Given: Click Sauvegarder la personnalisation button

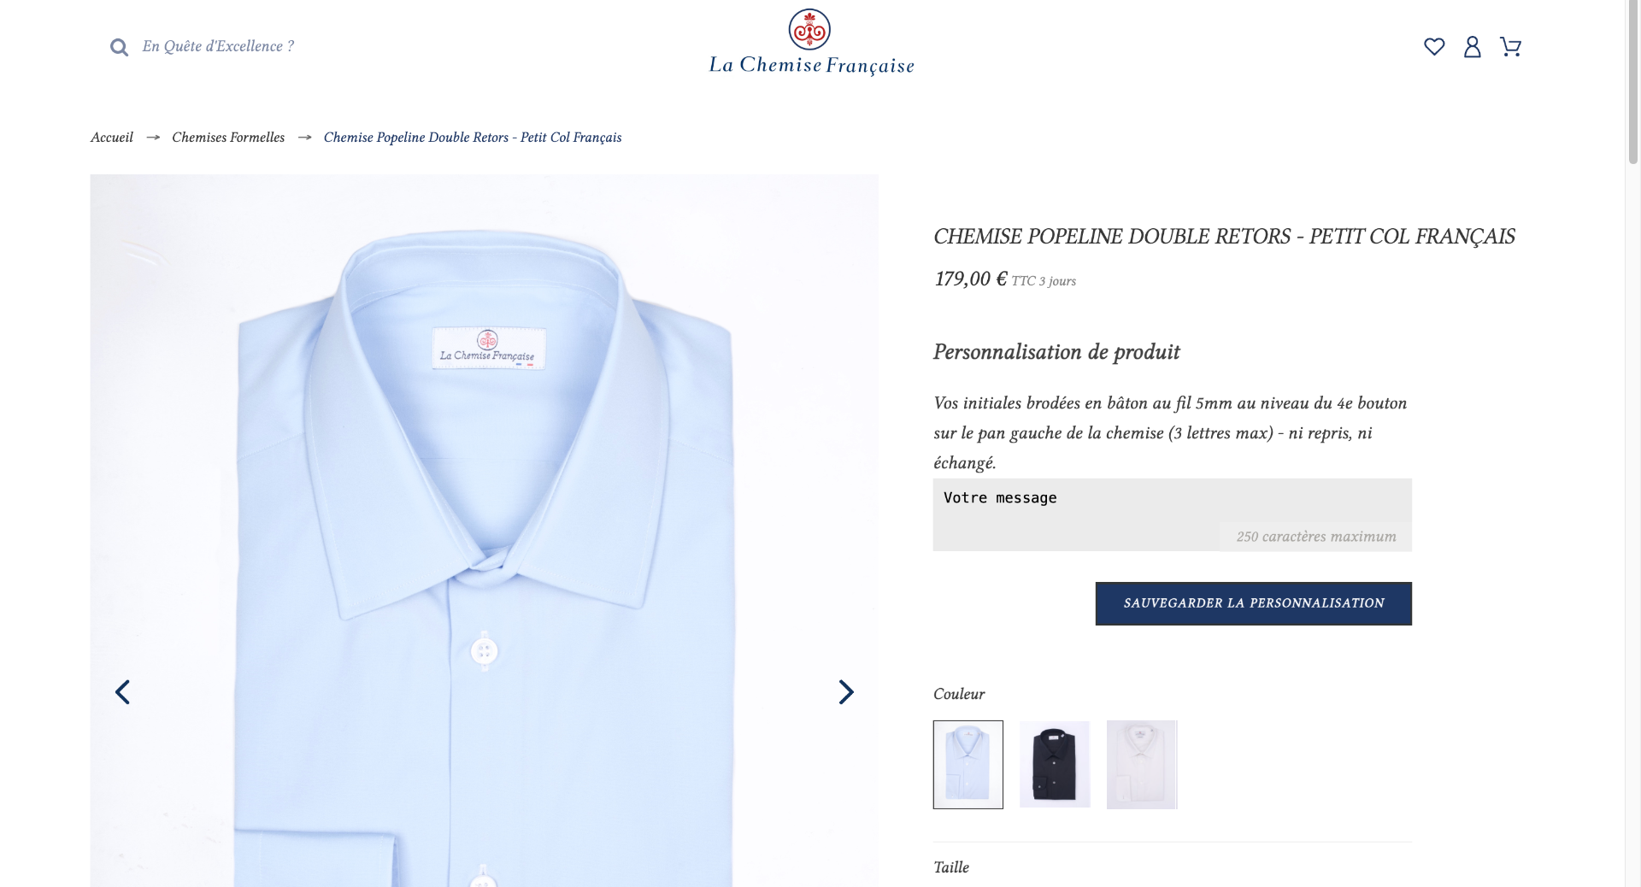Looking at the screenshot, I should pos(1254,603).
